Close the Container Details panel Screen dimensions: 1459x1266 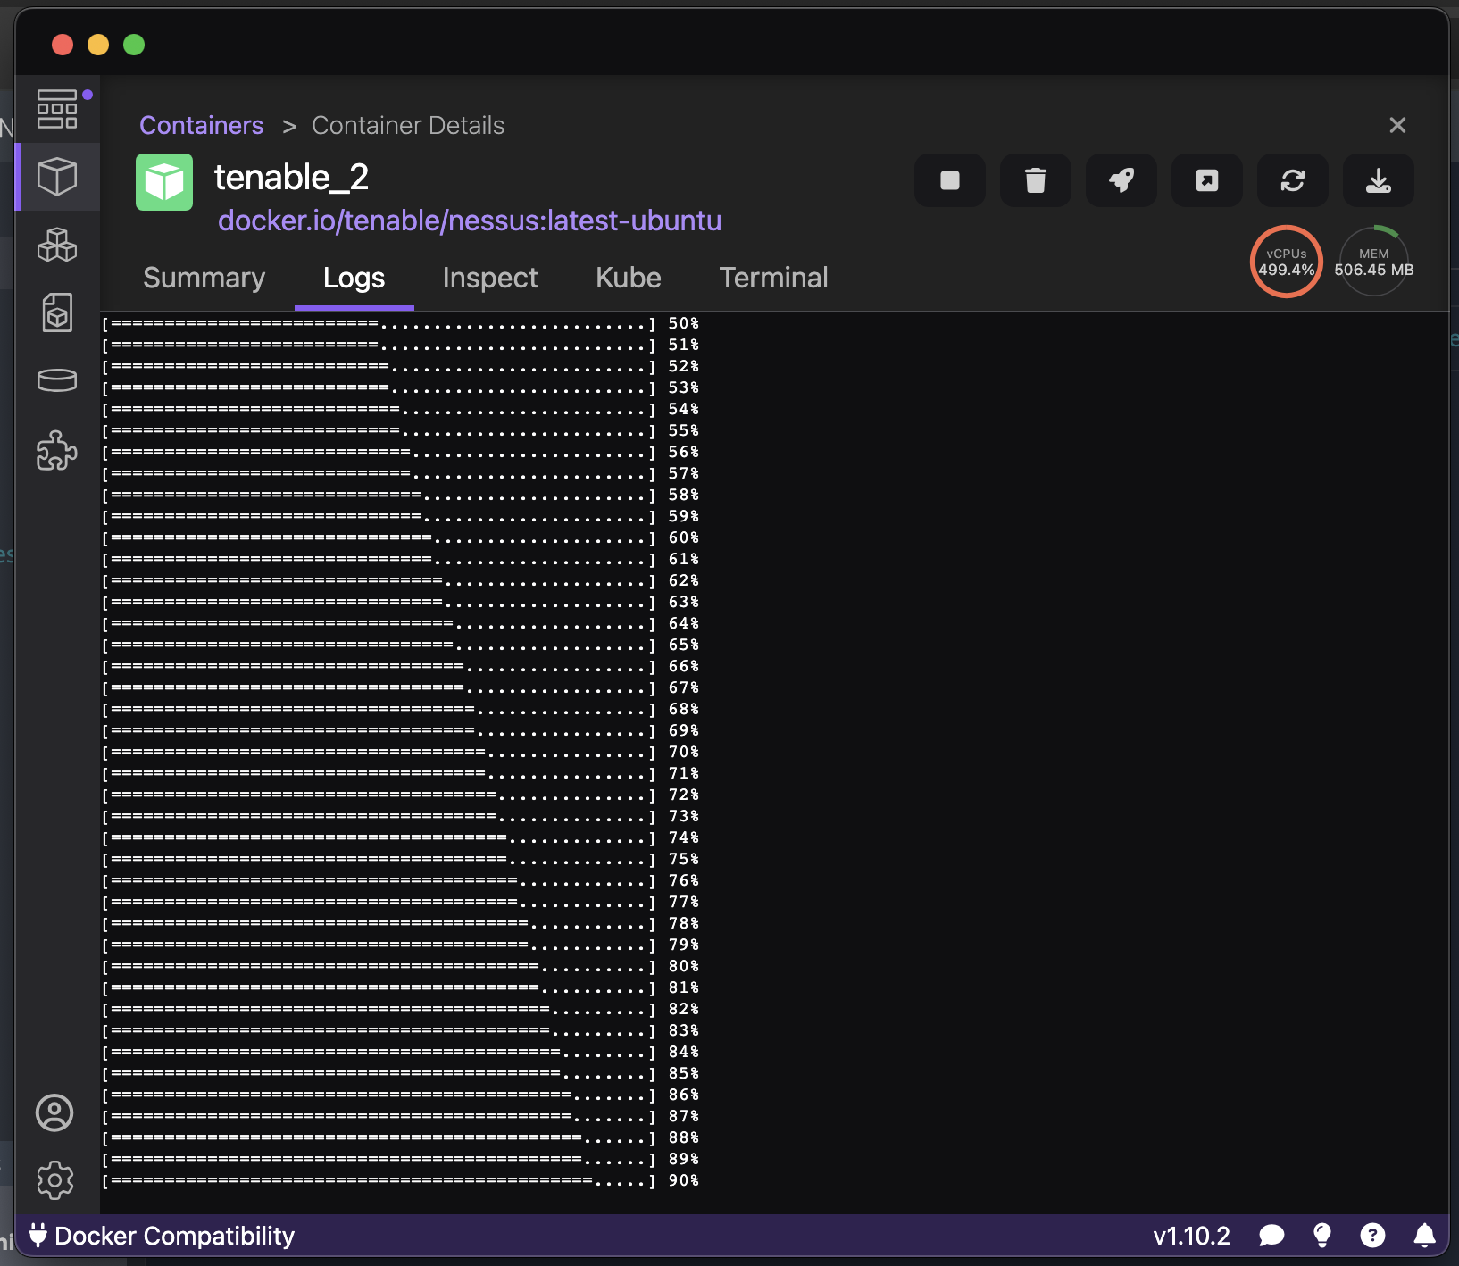pos(1398,125)
